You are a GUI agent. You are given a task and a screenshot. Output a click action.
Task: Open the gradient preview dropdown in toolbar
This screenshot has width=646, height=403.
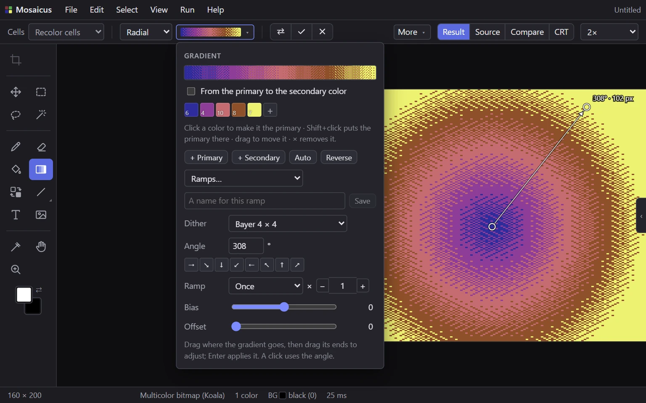[215, 32]
